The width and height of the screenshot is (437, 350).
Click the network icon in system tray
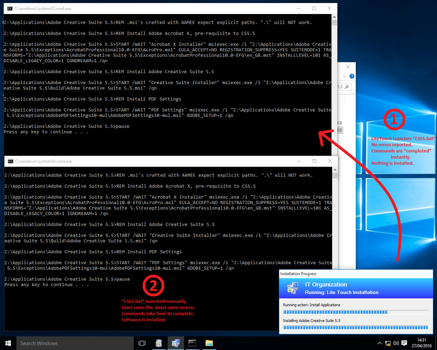[x=388, y=343]
